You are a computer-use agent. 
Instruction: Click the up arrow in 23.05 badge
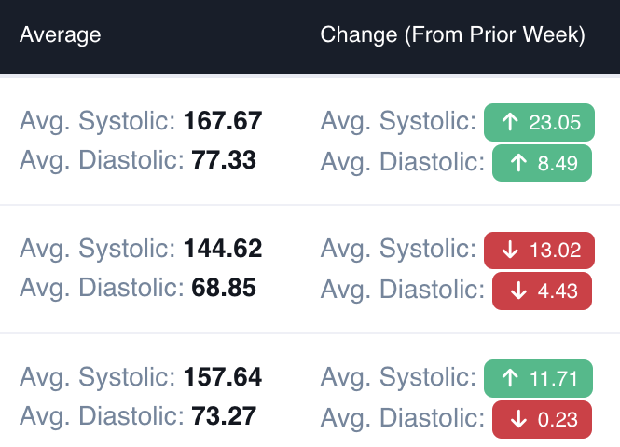pos(510,122)
